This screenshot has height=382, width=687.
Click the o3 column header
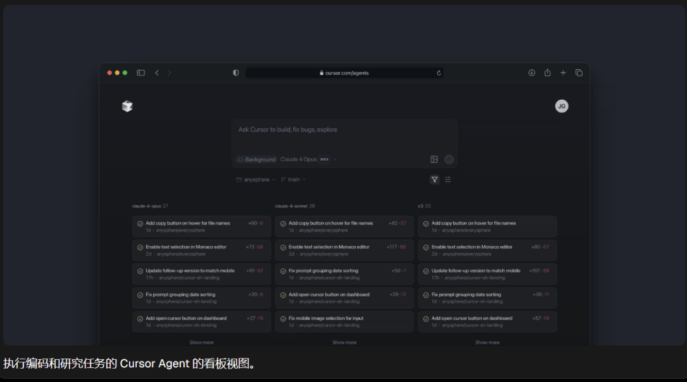click(x=424, y=206)
